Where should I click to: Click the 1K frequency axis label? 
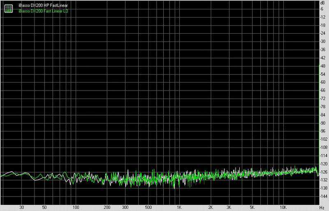click(179, 208)
